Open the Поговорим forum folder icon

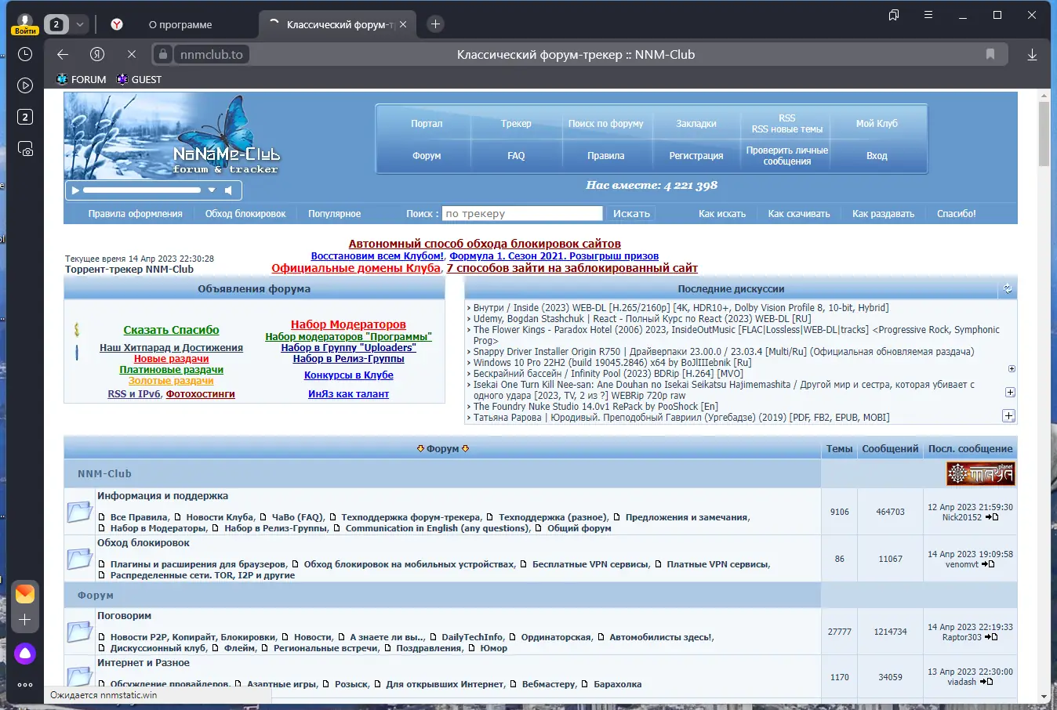click(x=79, y=632)
